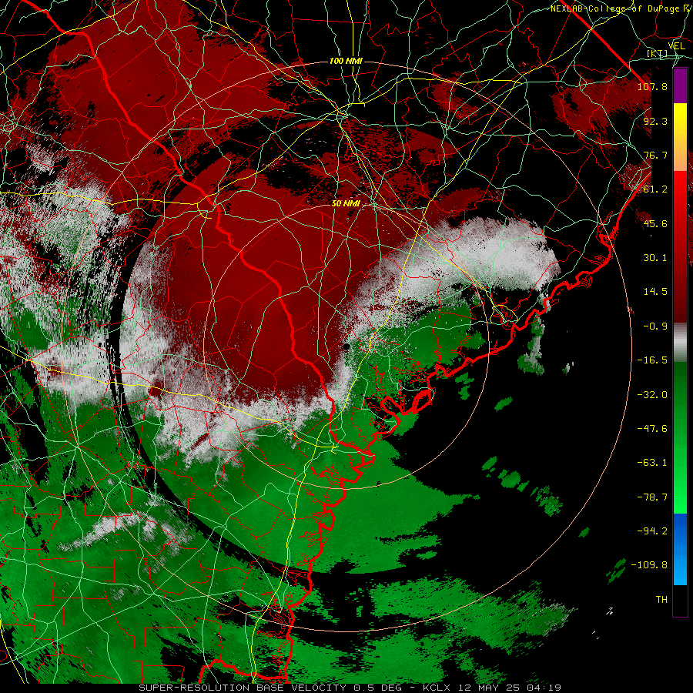Select the purple segment of color bar

pos(680,85)
